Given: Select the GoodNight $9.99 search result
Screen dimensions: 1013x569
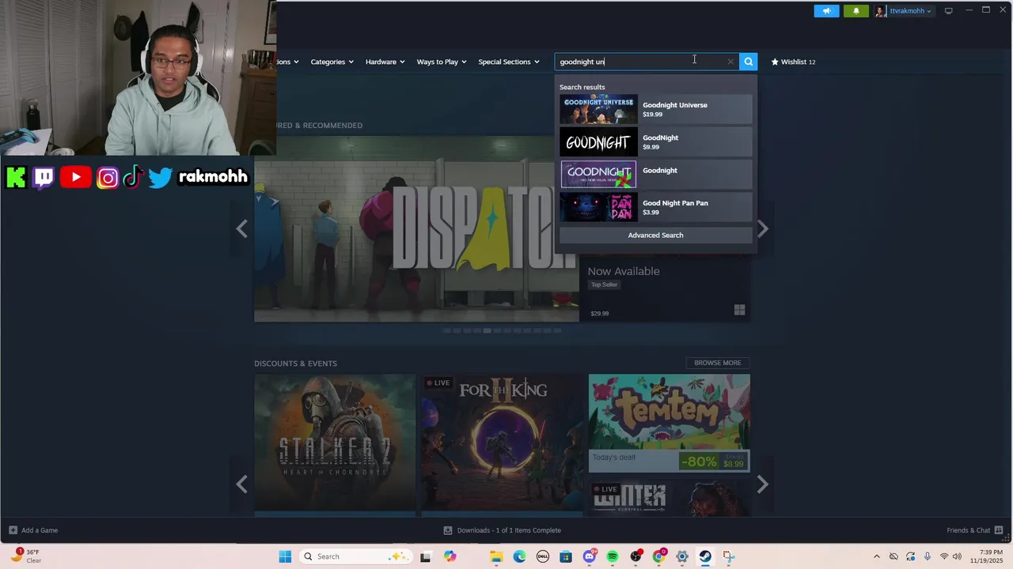Looking at the screenshot, I should click(x=655, y=142).
